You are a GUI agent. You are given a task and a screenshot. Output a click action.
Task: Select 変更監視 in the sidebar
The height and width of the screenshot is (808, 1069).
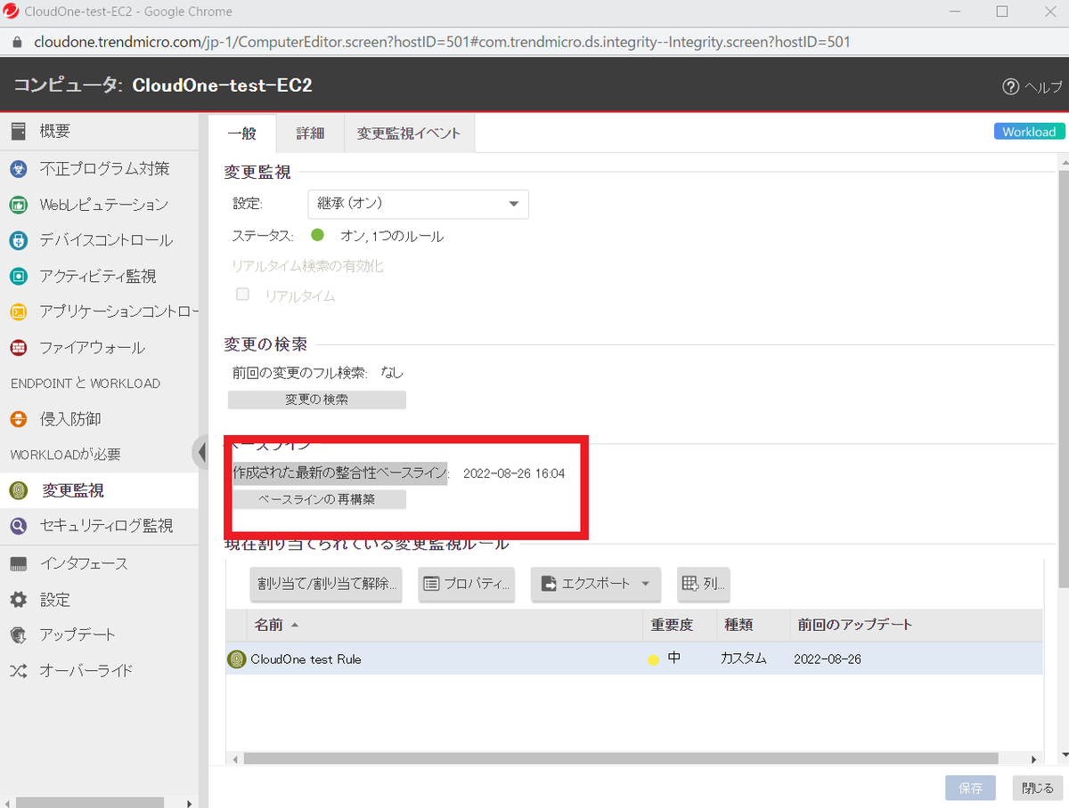pos(99,490)
